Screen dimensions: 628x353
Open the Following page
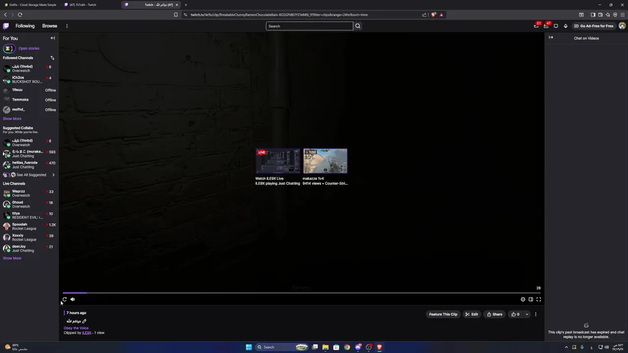click(x=25, y=26)
